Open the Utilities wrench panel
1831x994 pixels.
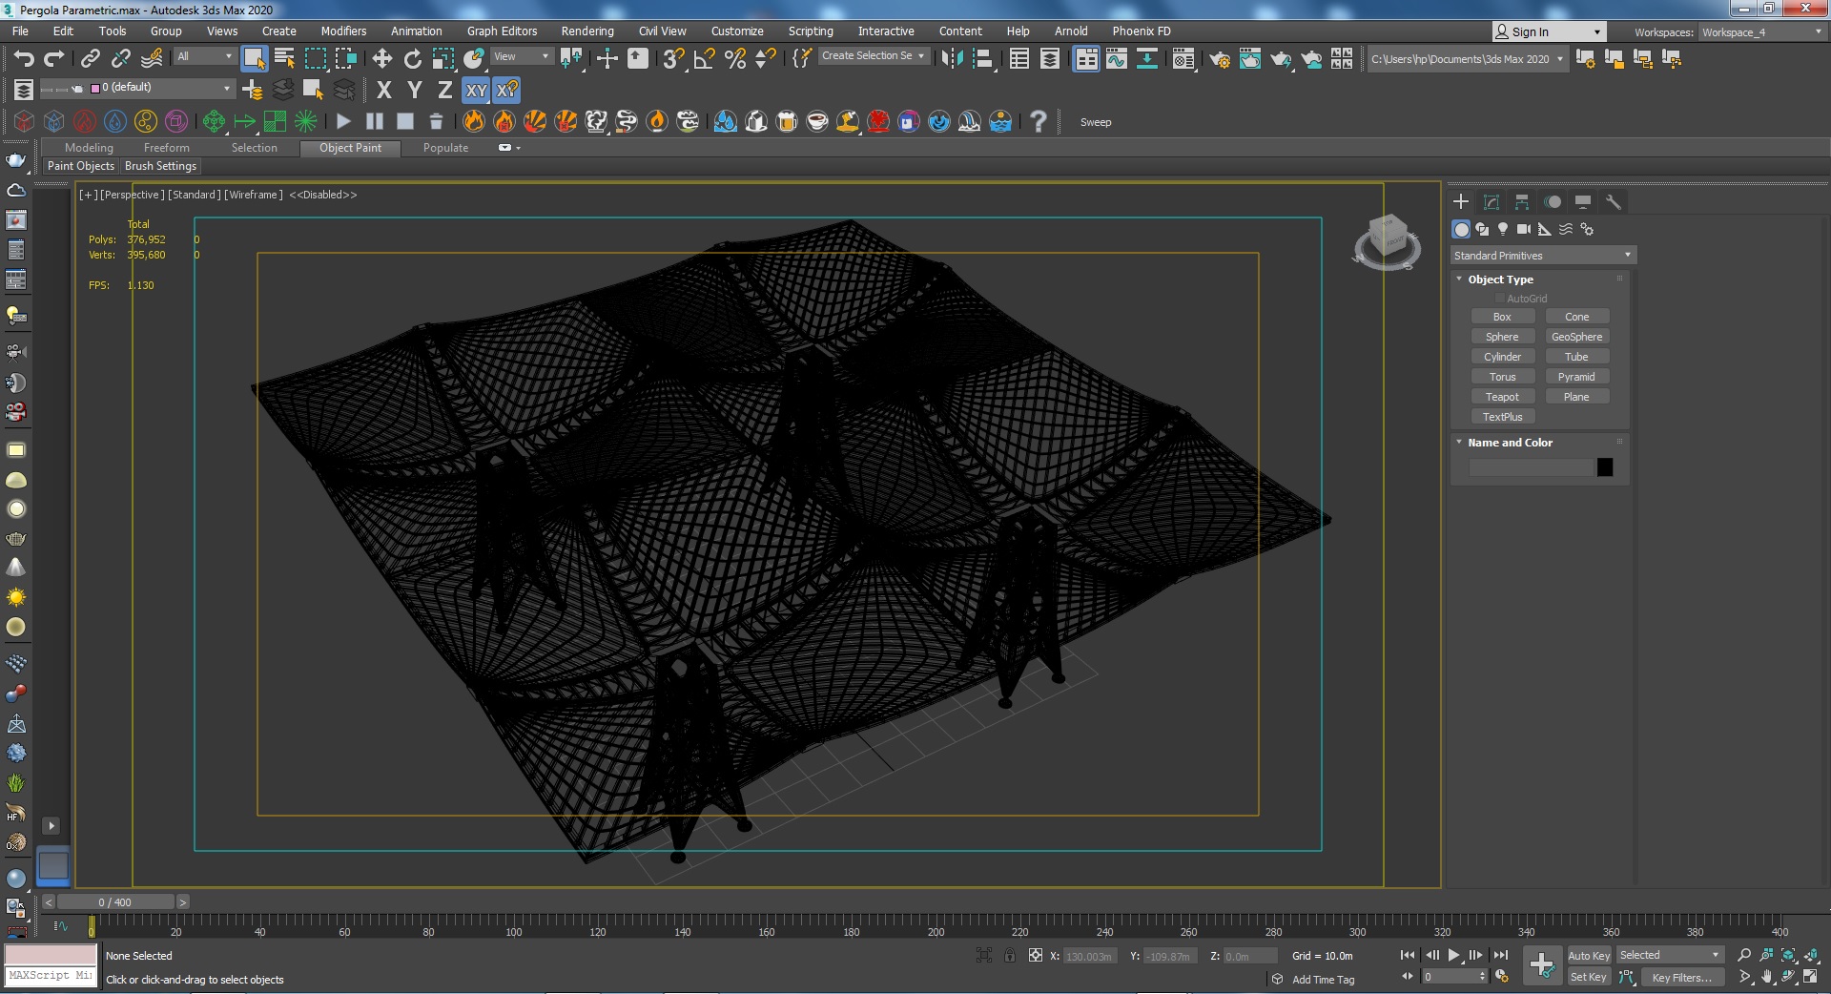pos(1613,202)
